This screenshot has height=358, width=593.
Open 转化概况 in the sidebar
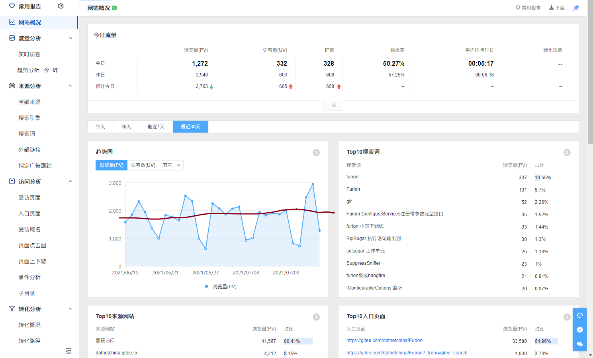[x=29, y=325]
